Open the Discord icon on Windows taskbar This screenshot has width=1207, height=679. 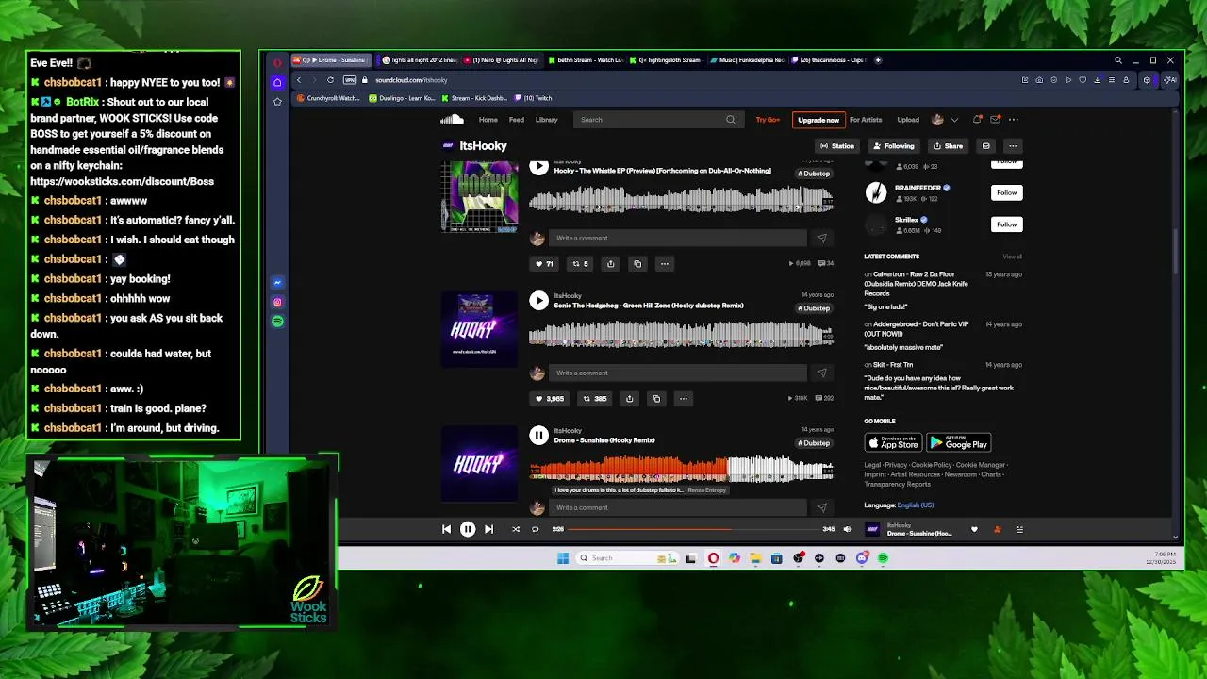tap(862, 558)
